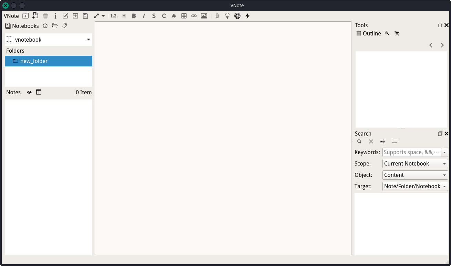Click the heading H icon
Image resolution: width=451 pixels, height=266 pixels.
124,16
